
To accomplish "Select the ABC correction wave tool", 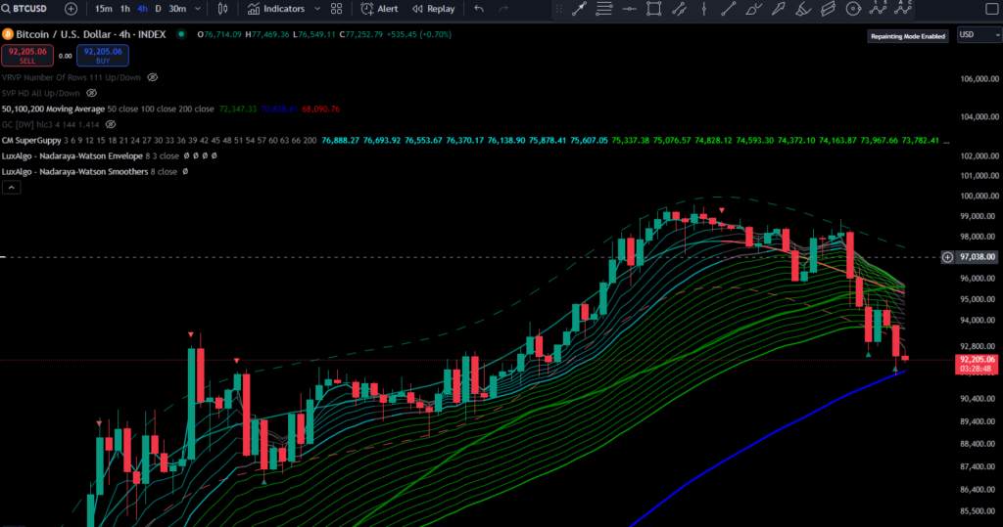I will point(903,8).
